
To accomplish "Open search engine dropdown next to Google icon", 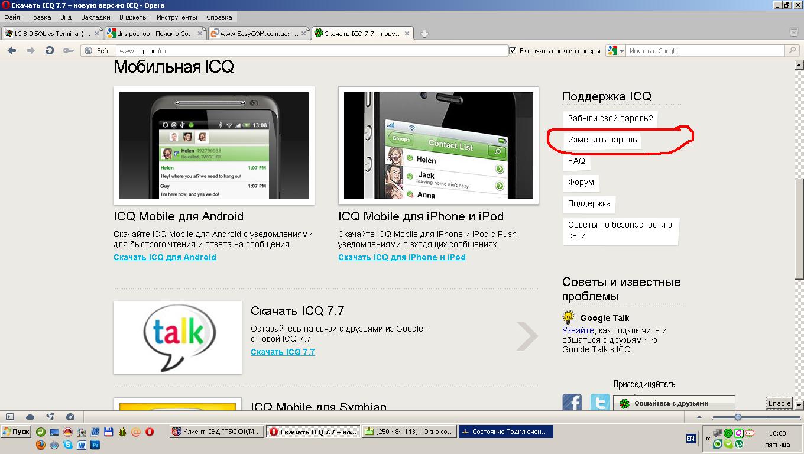I will pyautogui.click(x=622, y=51).
